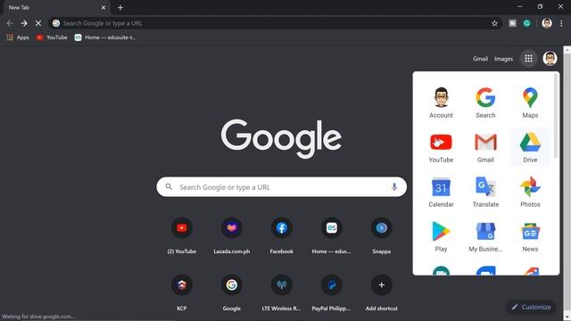571x321 pixels.
Task: Open the Home — edus... shortcut tile
Action: (x=331, y=235)
